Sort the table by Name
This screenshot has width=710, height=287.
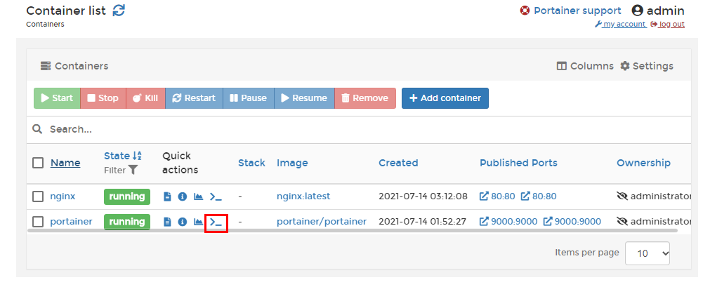point(65,163)
